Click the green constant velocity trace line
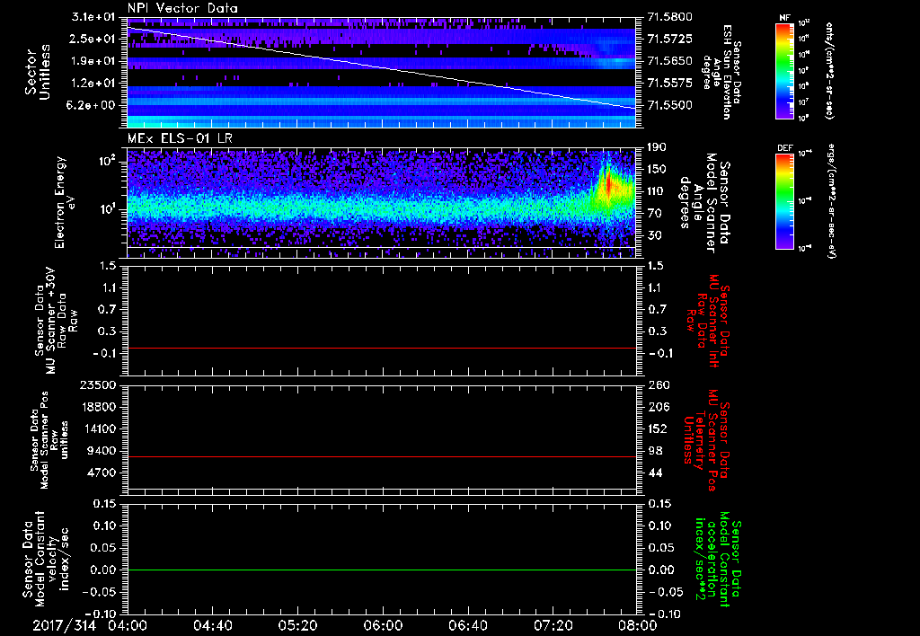This screenshot has width=920, height=636. [382, 570]
